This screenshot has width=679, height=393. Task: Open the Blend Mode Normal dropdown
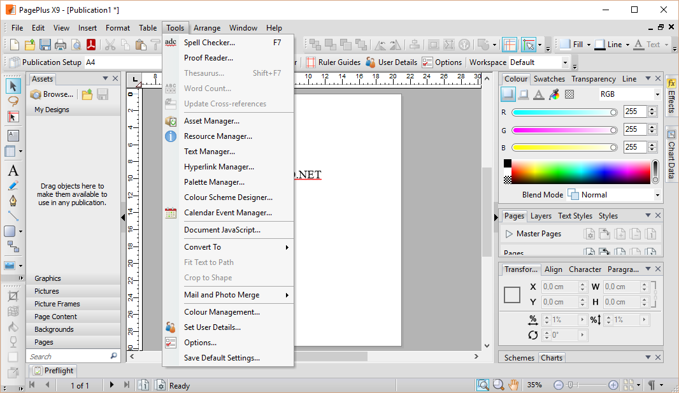coord(657,195)
